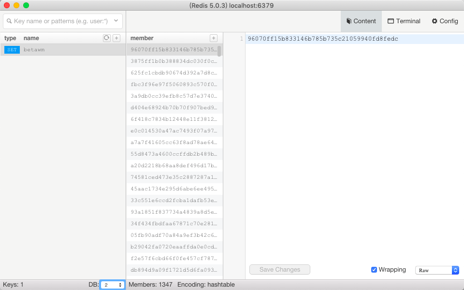Select the member starting with db894d9a
Image resolution: width=464 pixels, height=290 pixels.
pos(173,270)
